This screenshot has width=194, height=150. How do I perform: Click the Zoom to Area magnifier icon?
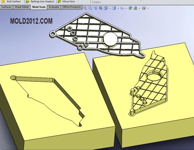[90, 8]
